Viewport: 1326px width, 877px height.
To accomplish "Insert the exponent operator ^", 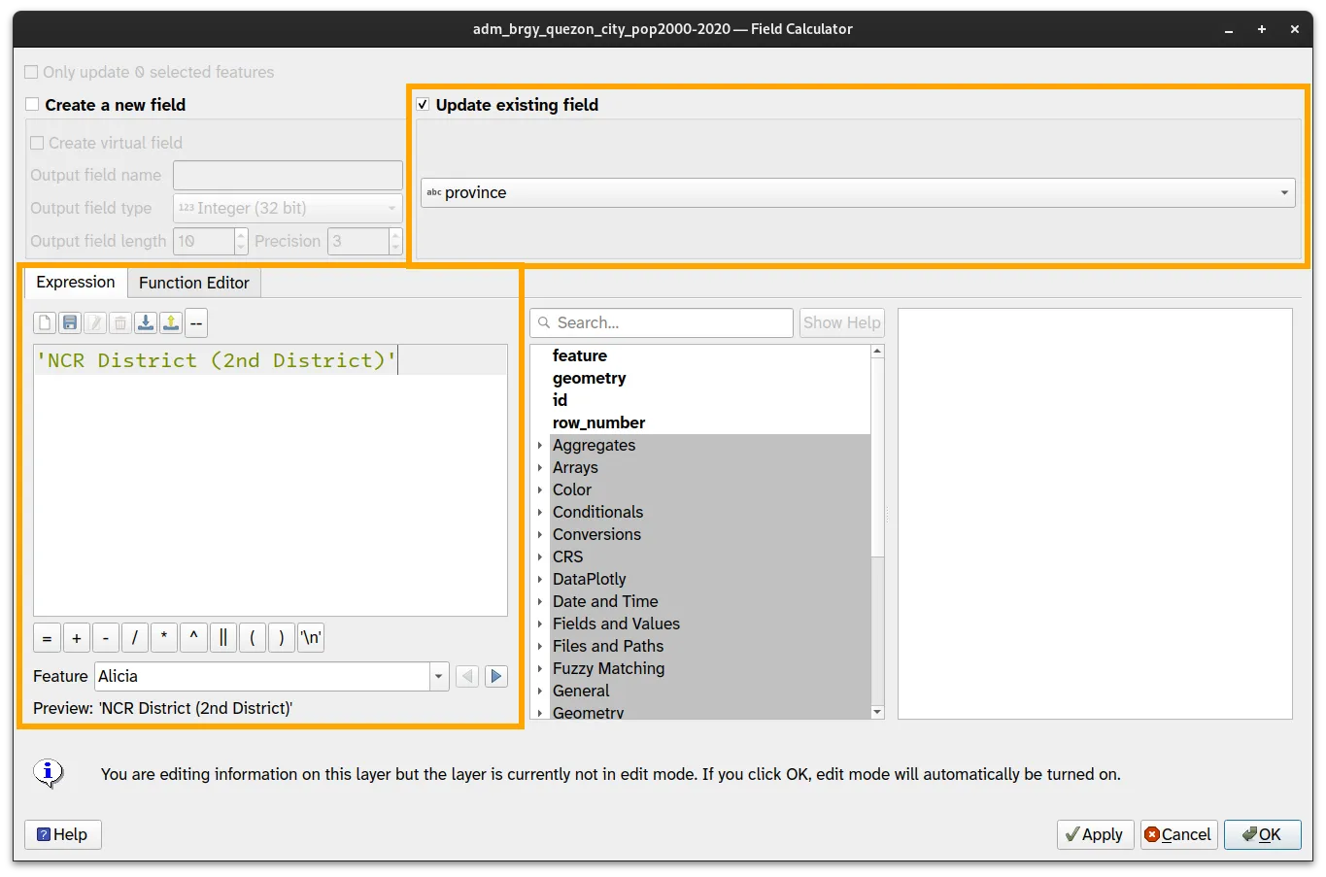I will (x=193, y=637).
